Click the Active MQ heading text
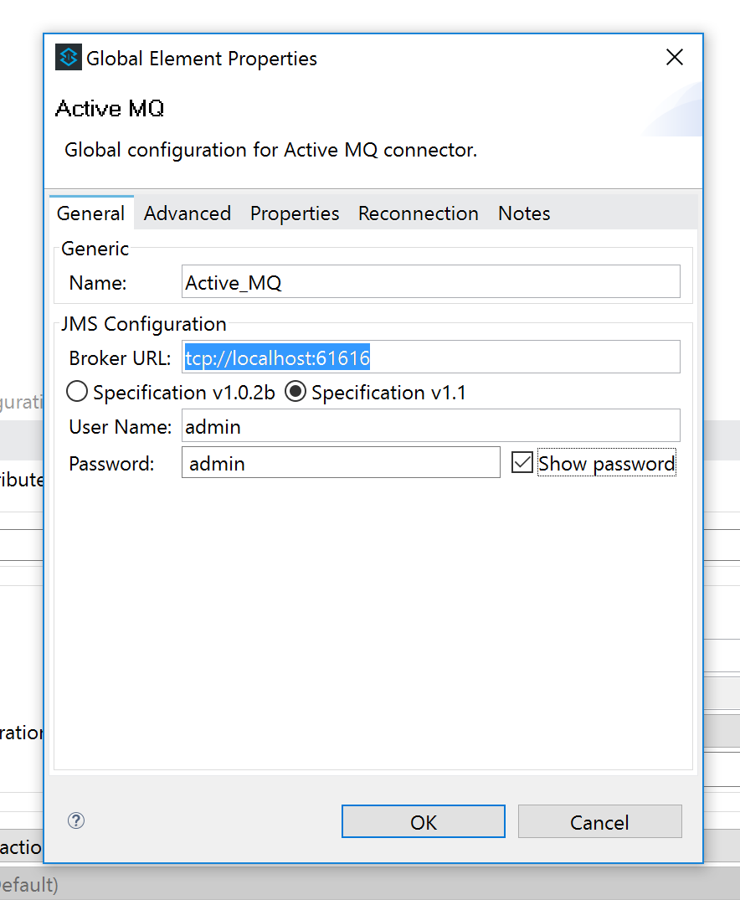Image resolution: width=740 pixels, height=900 pixels. (x=110, y=109)
